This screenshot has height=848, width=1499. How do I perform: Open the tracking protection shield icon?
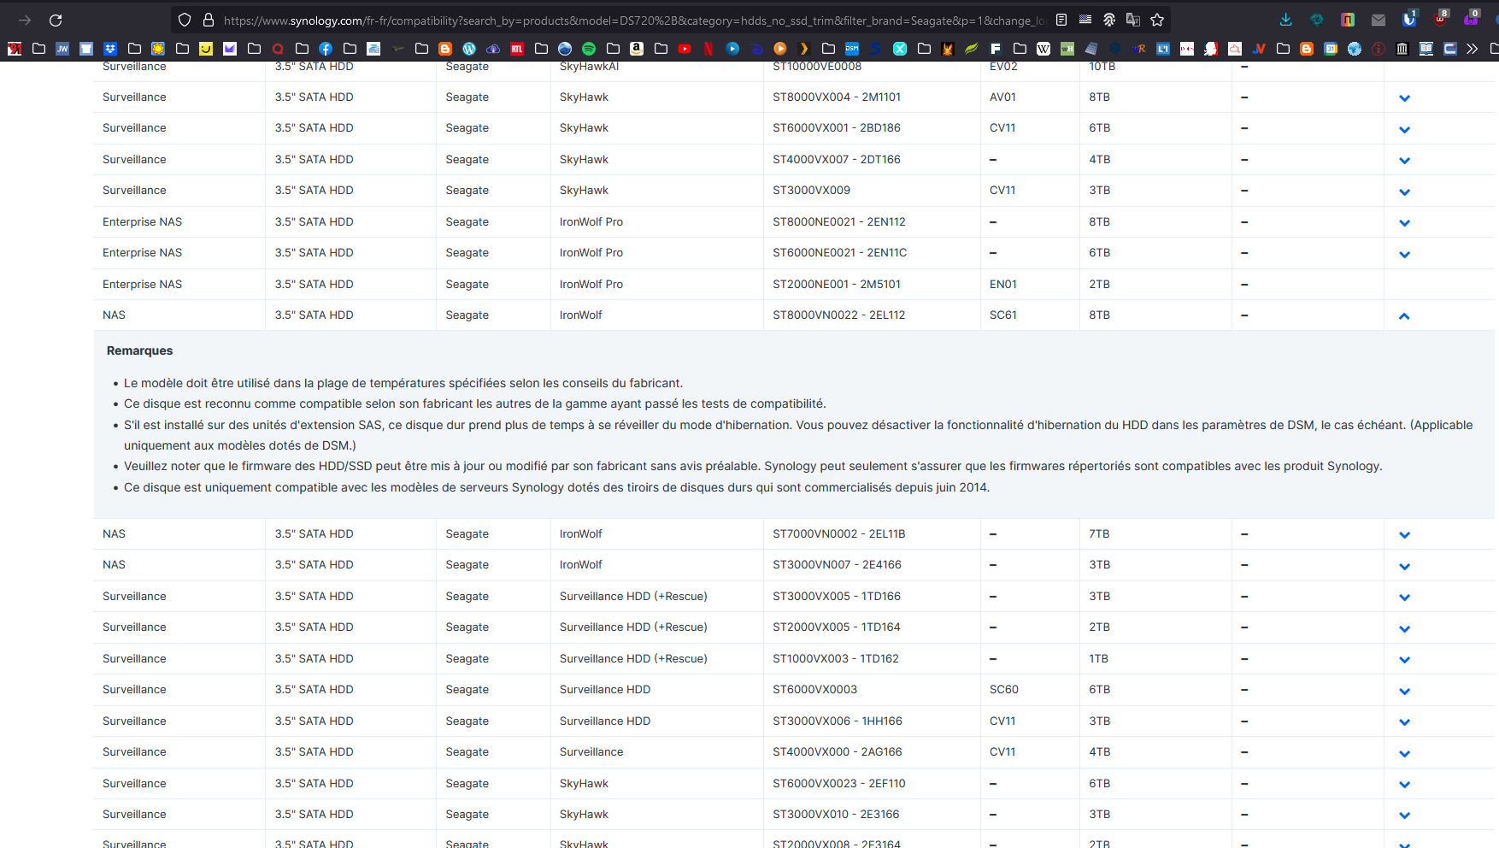(x=185, y=20)
